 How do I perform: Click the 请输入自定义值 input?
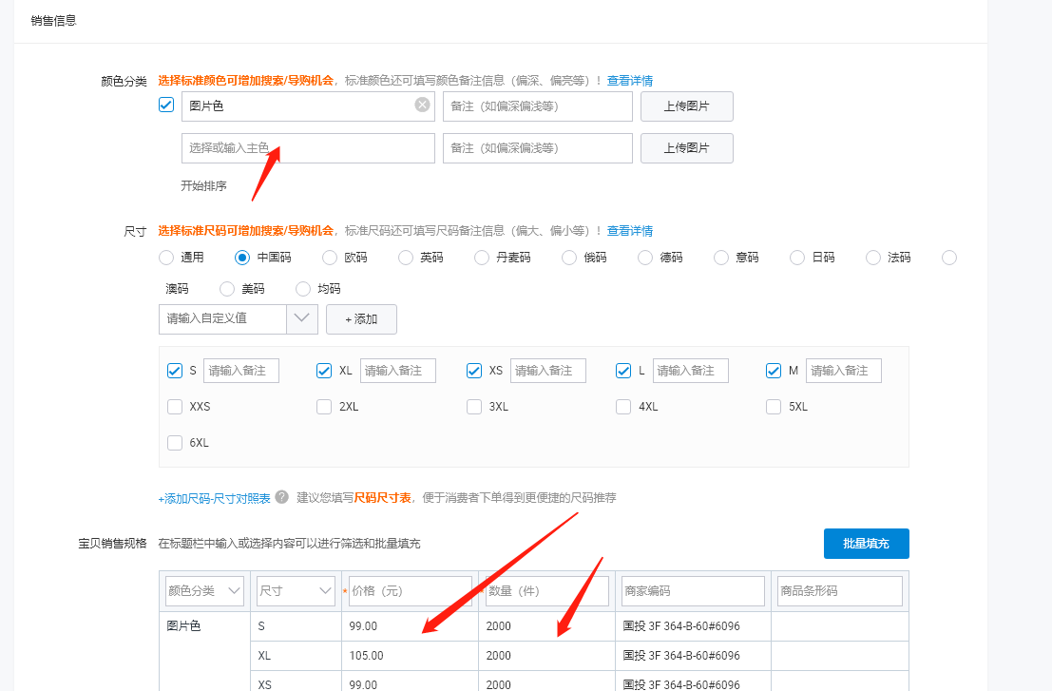pos(222,318)
